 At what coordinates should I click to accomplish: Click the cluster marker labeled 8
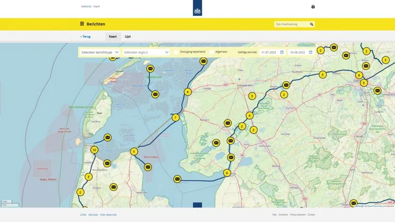(x=359, y=75)
